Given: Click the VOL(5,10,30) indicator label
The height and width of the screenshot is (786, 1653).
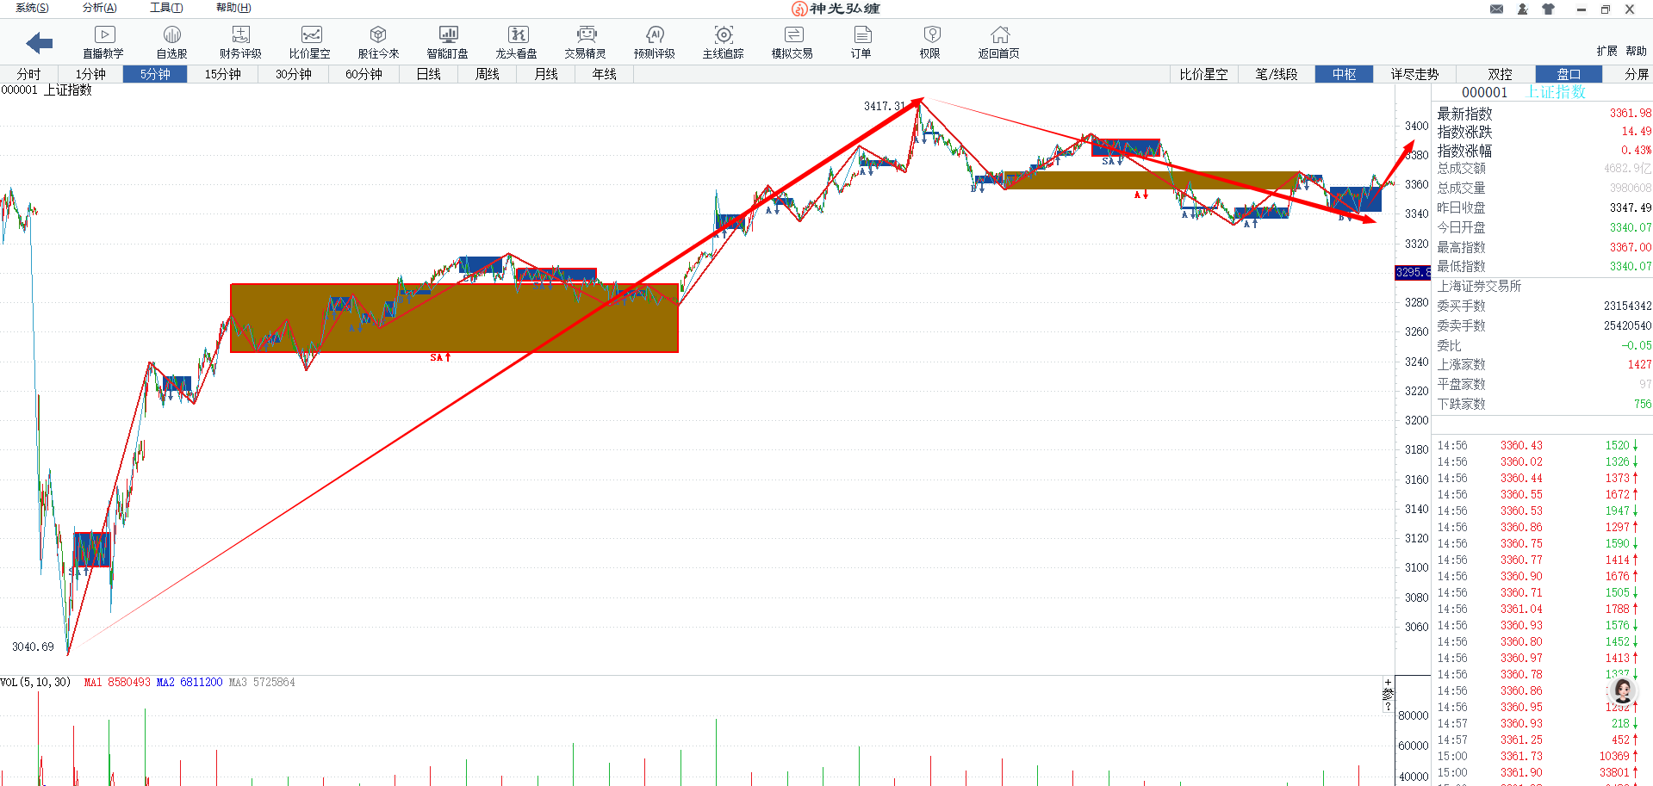Looking at the screenshot, I should pos(35,682).
